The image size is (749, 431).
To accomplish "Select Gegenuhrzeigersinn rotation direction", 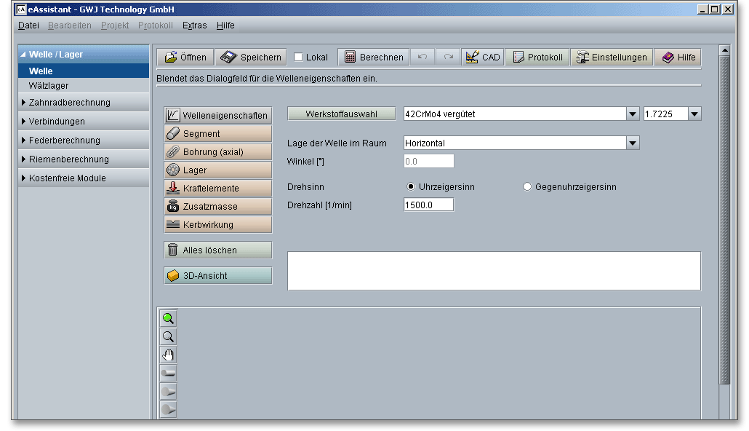I will (x=527, y=187).
